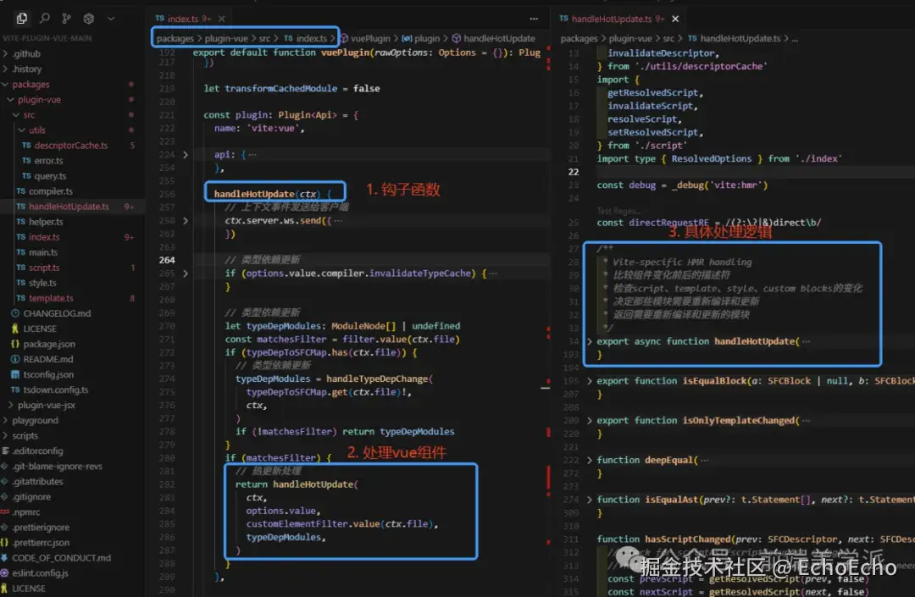Collapse the plugin-vue folder
915x597 pixels.
coord(39,99)
